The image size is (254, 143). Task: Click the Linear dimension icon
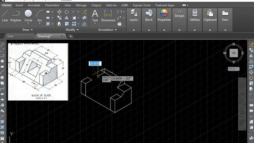[x=119, y=12]
